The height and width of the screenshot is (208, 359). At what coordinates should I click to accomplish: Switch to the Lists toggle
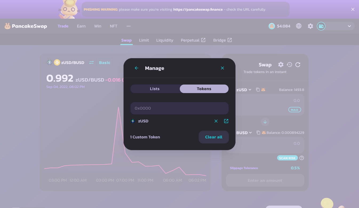click(x=155, y=89)
